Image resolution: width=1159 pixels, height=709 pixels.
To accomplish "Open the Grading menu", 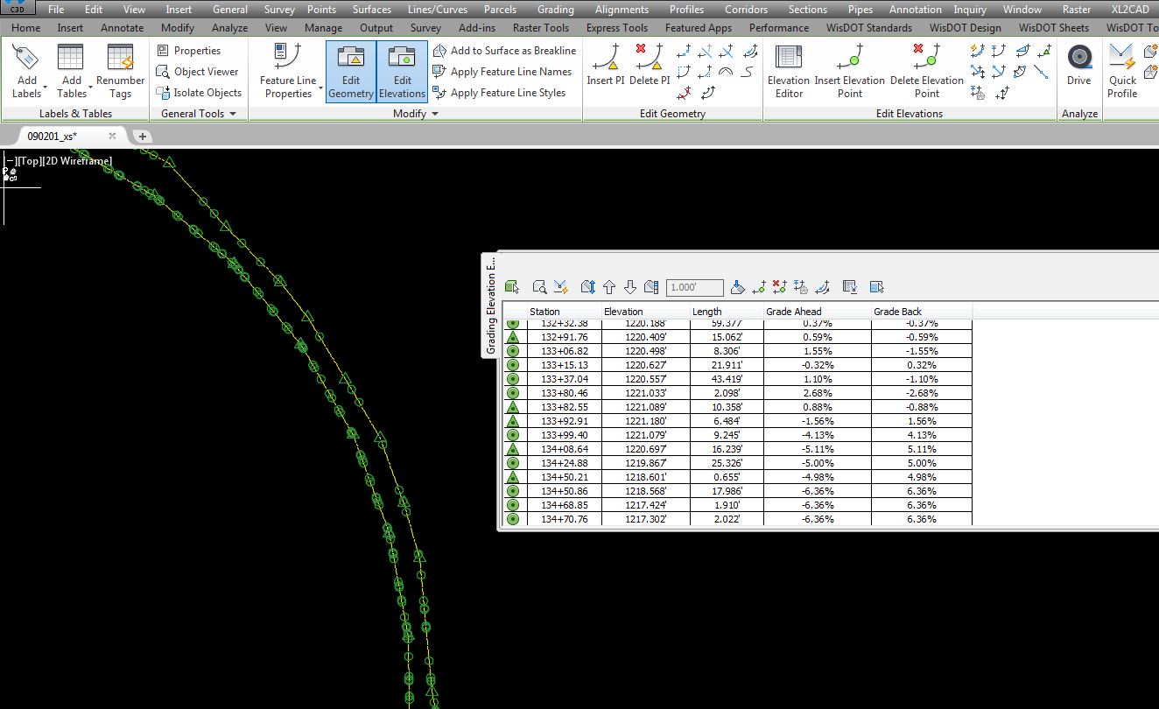I will (x=555, y=9).
